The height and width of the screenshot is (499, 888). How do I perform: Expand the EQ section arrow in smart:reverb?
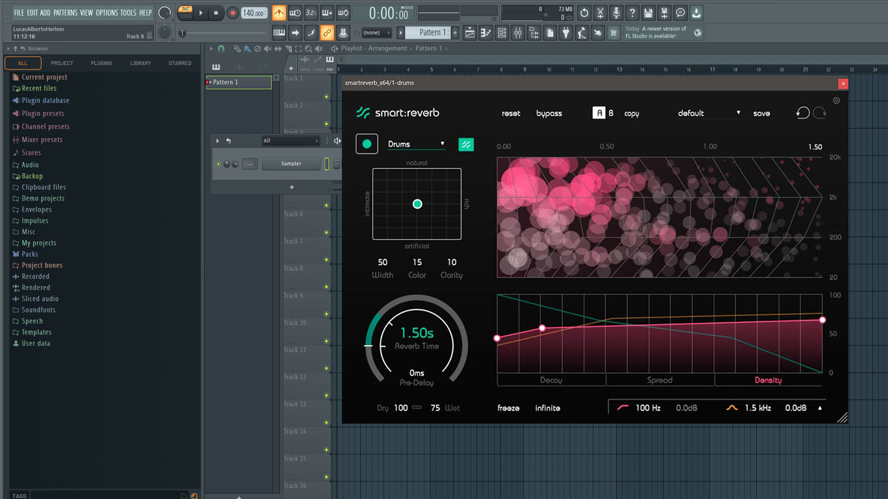click(820, 408)
